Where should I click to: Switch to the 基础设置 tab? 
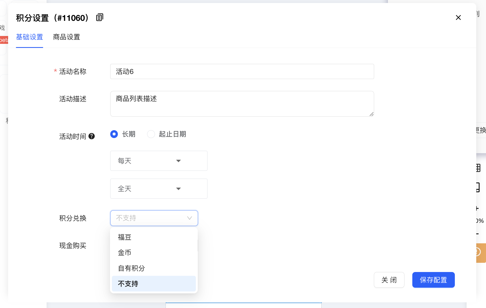coord(30,37)
